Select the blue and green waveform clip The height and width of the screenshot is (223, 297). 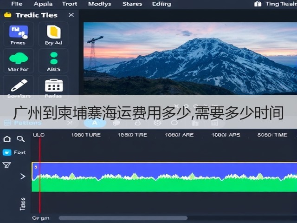pyautogui.click(x=164, y=177)
